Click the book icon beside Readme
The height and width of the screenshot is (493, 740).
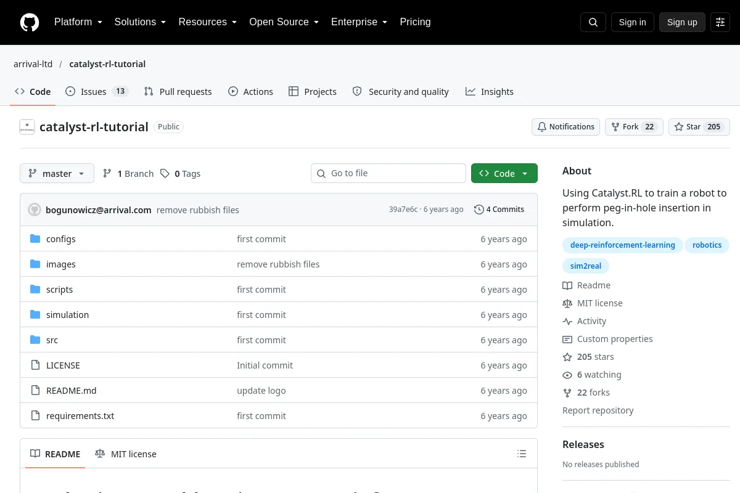point(567,285)
